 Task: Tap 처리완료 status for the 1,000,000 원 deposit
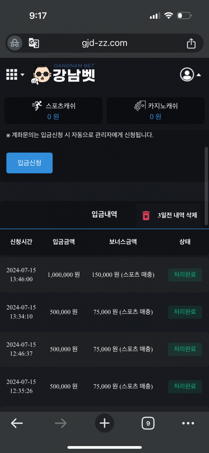(x=185, y=274)
